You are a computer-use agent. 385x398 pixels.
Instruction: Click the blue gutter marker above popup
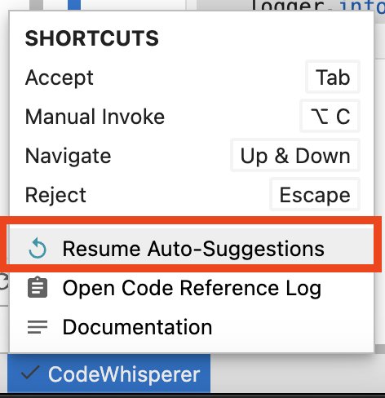(74, 5)
